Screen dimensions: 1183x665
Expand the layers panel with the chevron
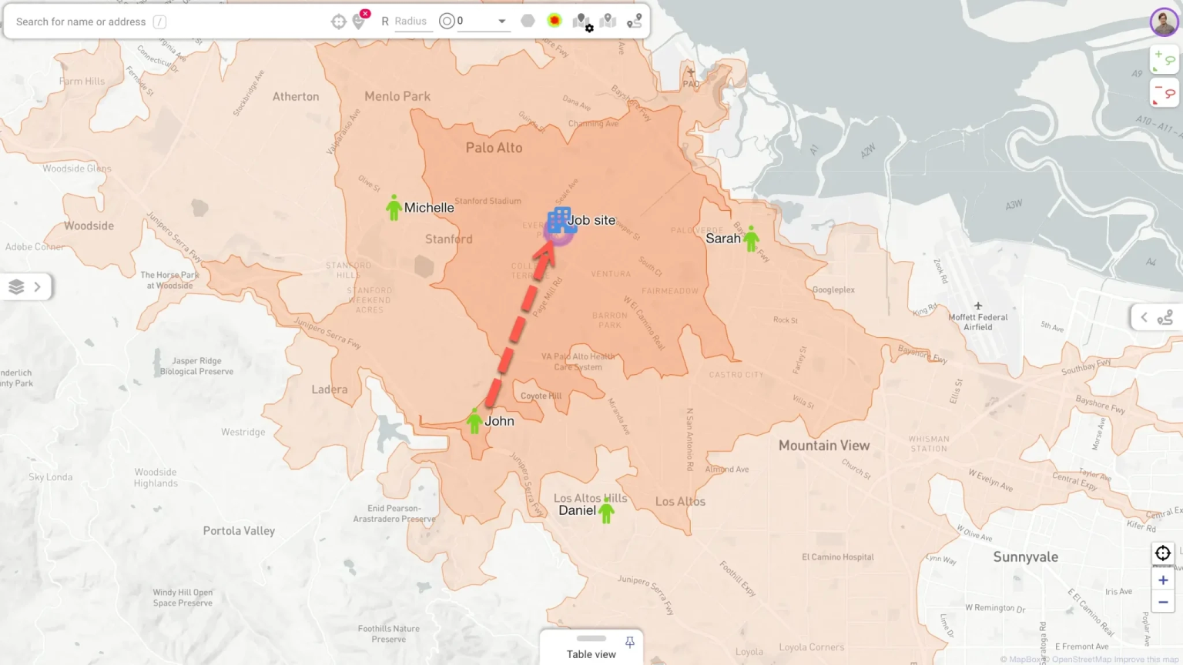[x=37, y=286]
